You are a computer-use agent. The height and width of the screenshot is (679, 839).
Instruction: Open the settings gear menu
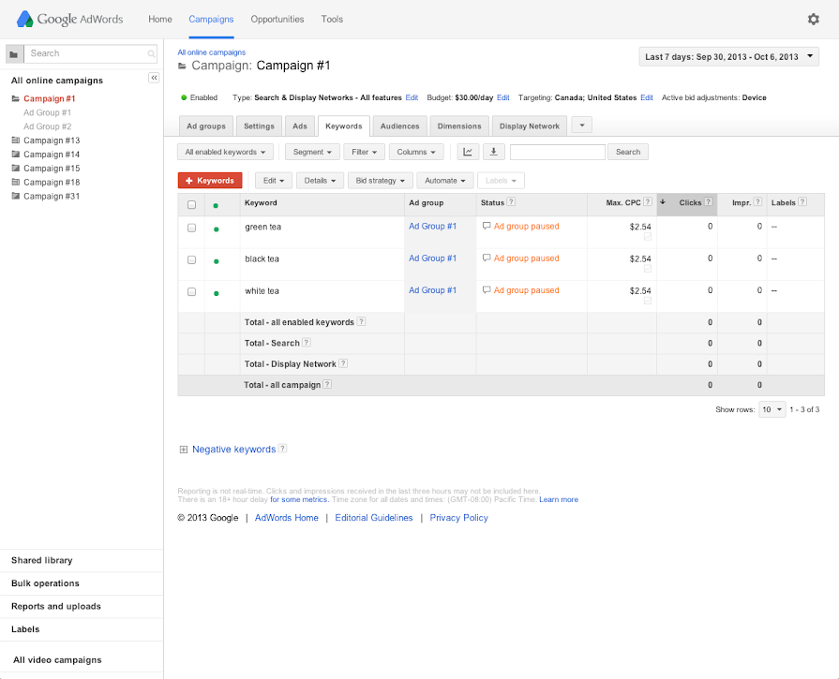pos(813,19)
